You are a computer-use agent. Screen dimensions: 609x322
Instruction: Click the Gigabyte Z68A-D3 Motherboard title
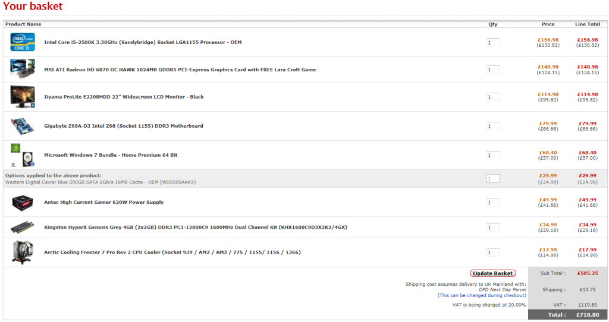click(x=123, y=126)
